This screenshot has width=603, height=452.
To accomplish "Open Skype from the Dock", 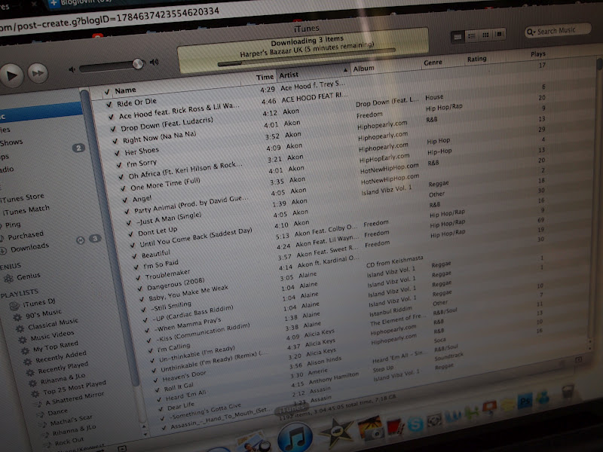I will tap(415, 423).
